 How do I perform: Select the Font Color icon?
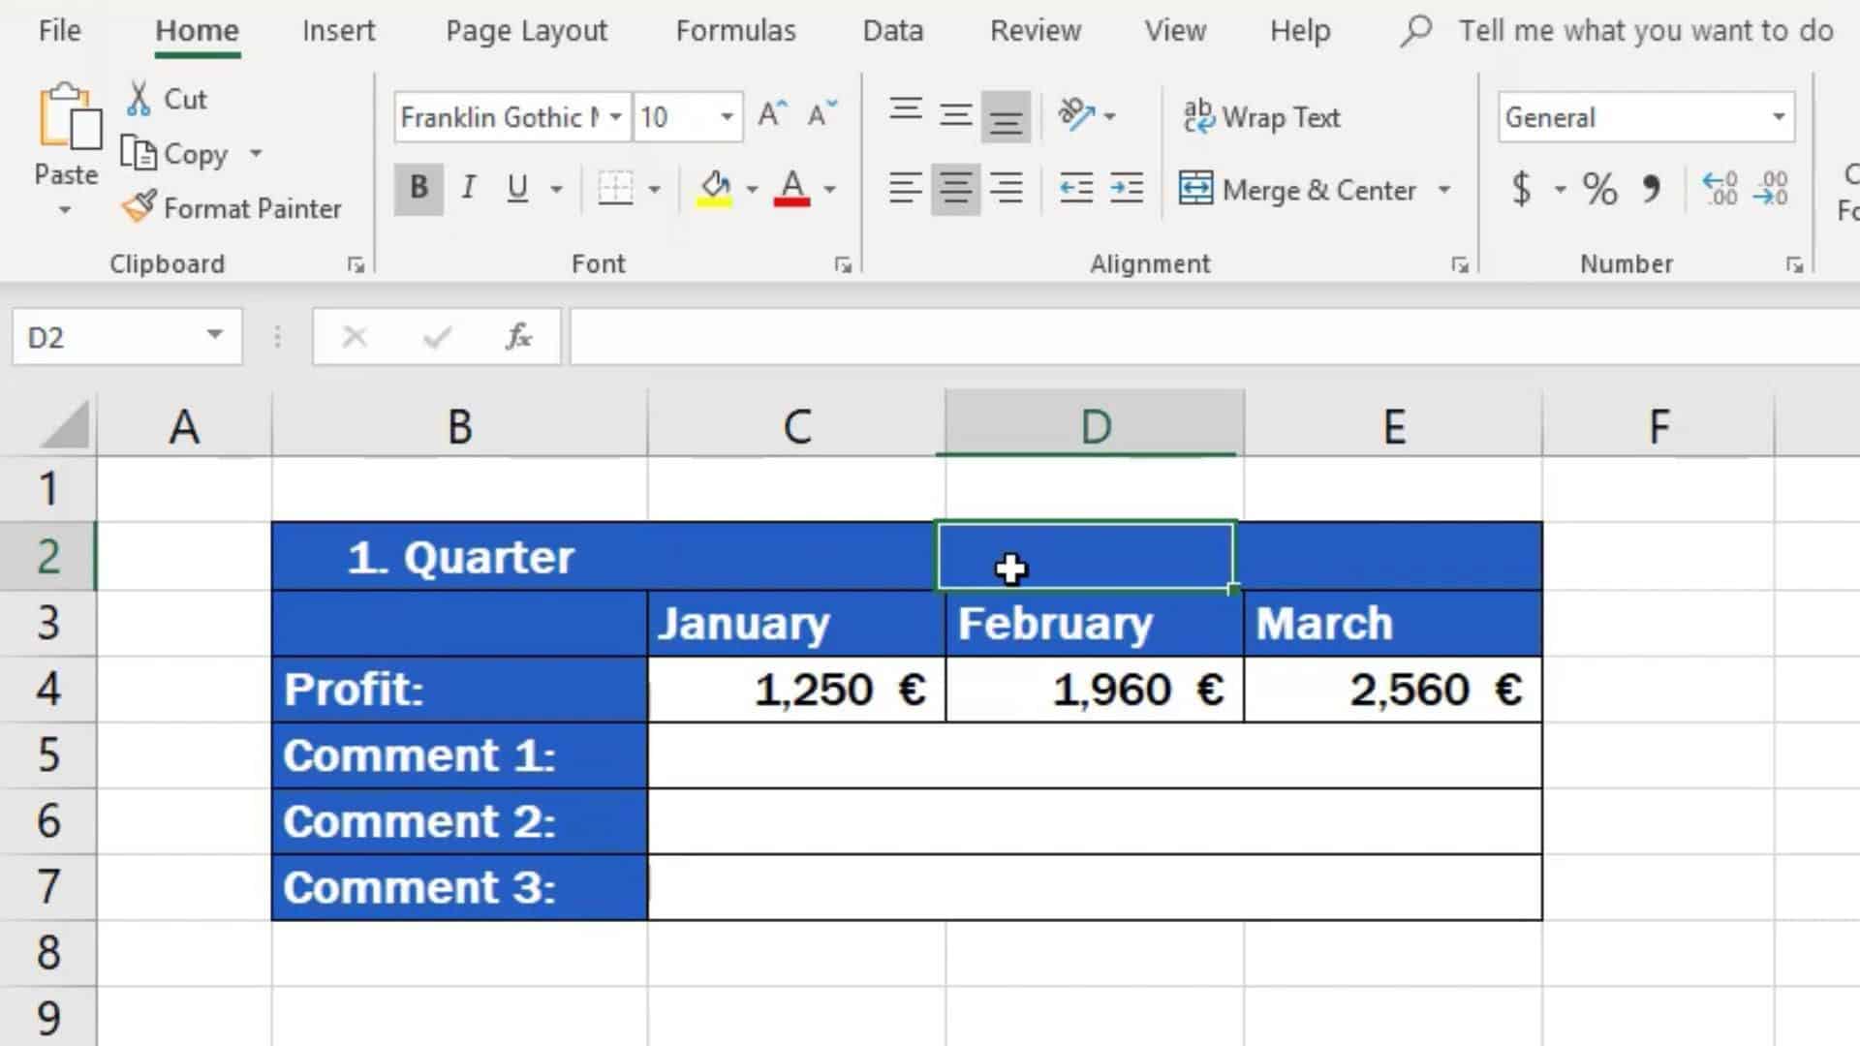tap(792, 188)
